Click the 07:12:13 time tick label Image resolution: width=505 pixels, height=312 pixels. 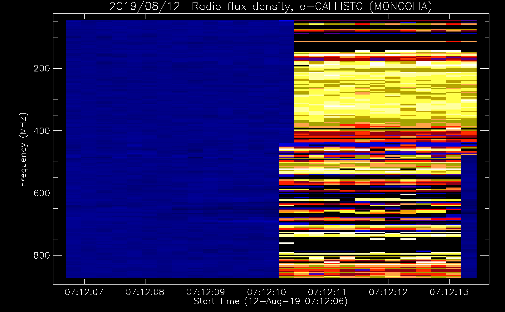[x=449, y=292]
